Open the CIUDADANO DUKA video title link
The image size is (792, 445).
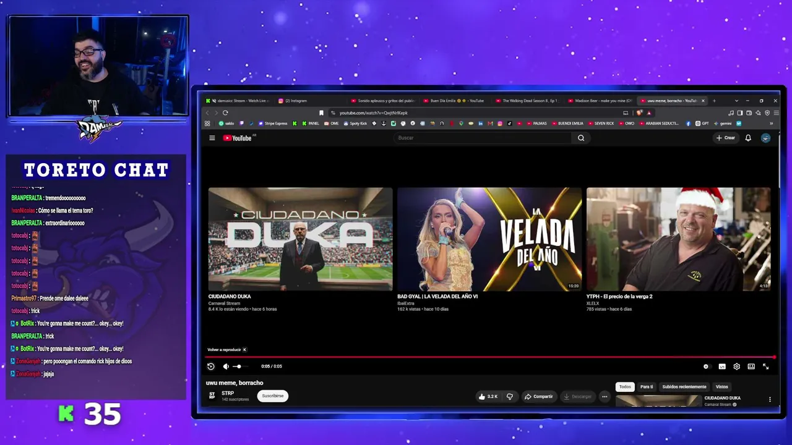click(230, 297)
